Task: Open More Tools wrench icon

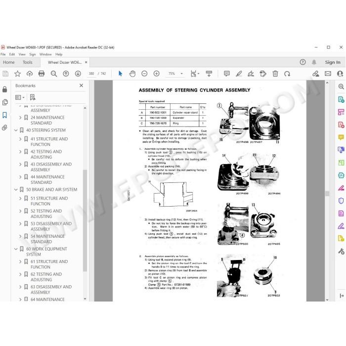Action: click(341, 251)
